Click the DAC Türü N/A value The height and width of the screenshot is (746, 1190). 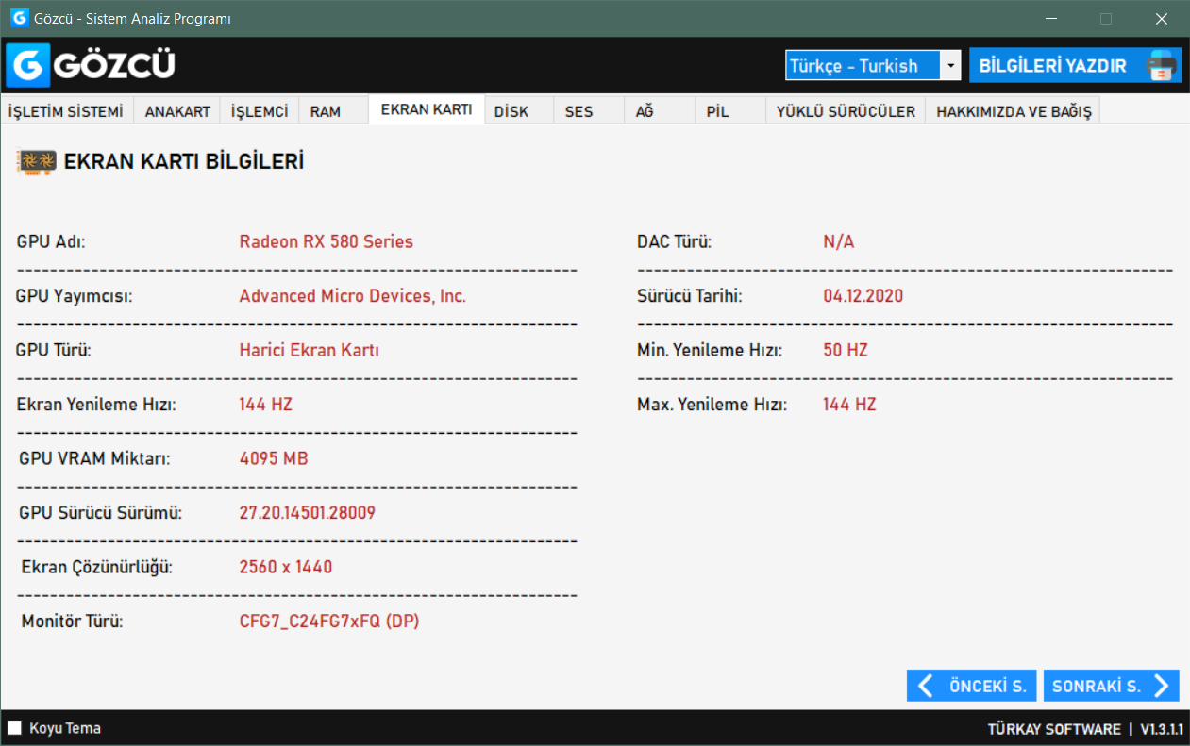(838, 241)
